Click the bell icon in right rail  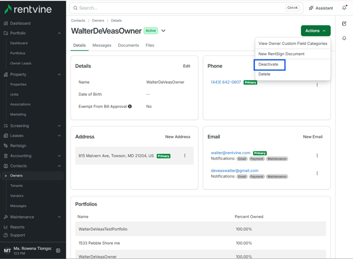(x=344, y=38)
